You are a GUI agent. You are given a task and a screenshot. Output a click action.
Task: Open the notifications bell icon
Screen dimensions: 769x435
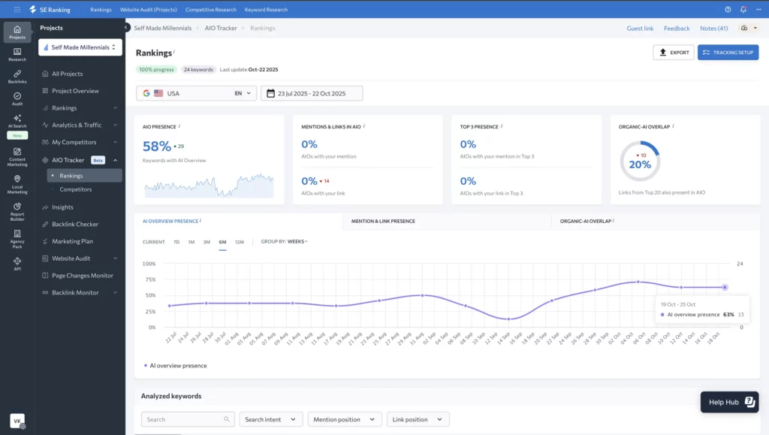tap(743, 10)
